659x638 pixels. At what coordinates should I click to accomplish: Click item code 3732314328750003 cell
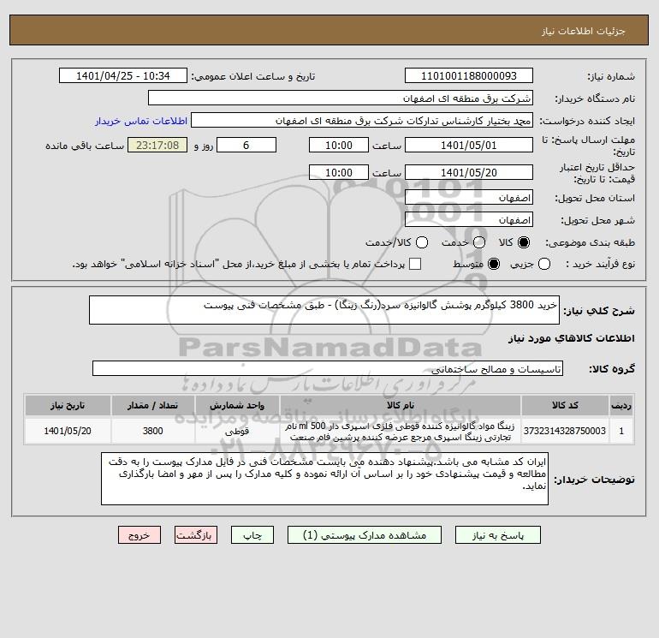565,431
